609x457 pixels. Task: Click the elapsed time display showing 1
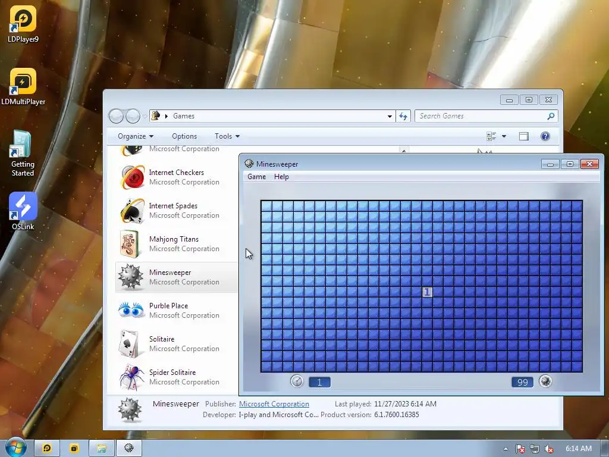click(319, 382)
